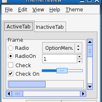The height and width of the screenshot is (102, 102).
Task: Select the RadioOn radio button
Action: pos(22,56)
